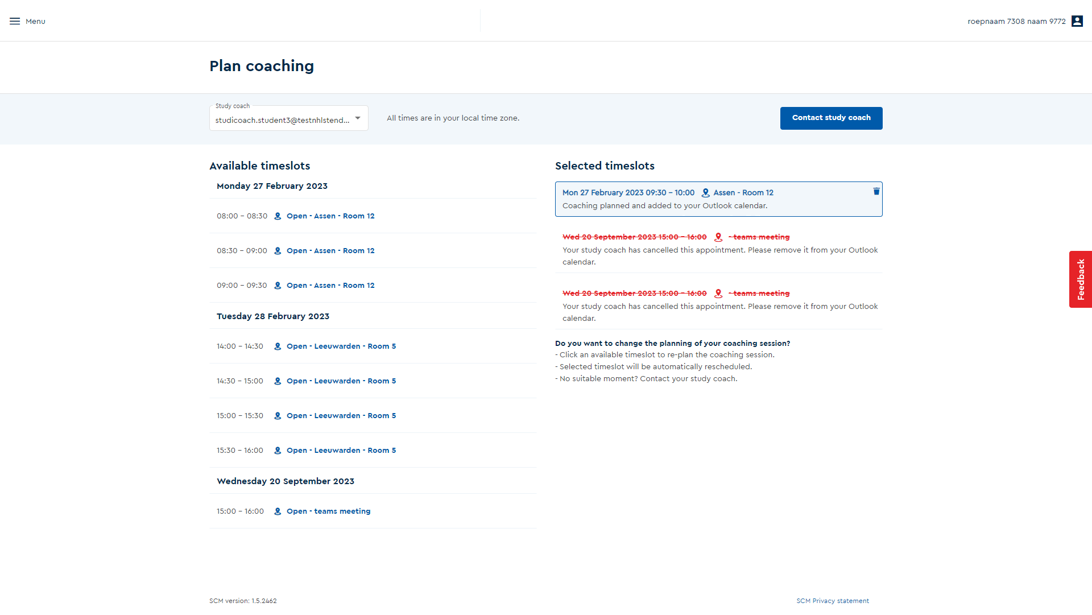Select 08:00 Open - Assen - Room 12 slot
The image size is (1092, 615).
(330, 216)
